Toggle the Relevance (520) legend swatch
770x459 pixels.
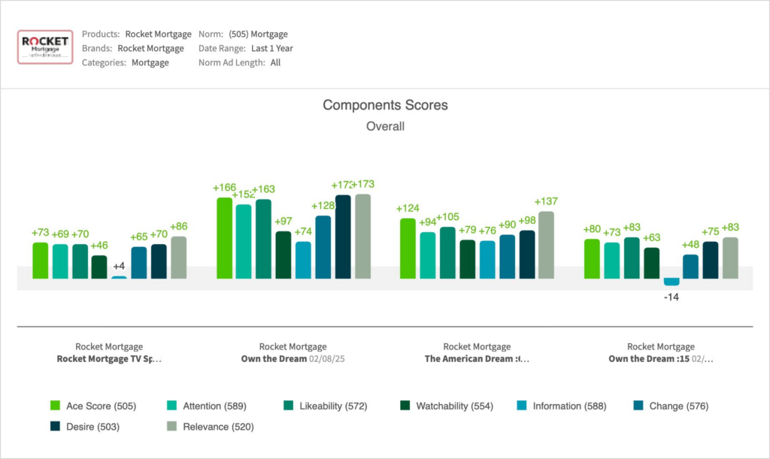pyautogui.click(x=171, y=427)
